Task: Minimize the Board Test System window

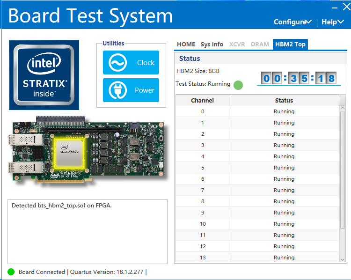Action: coord(335,8)
